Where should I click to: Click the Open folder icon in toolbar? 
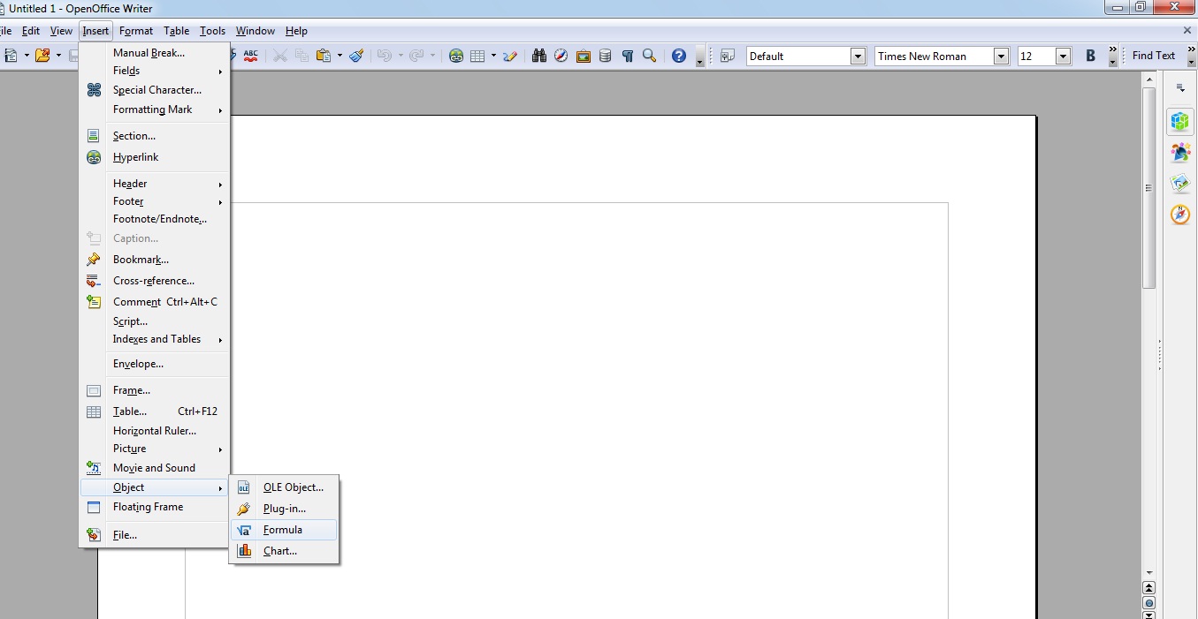[42, 56]
